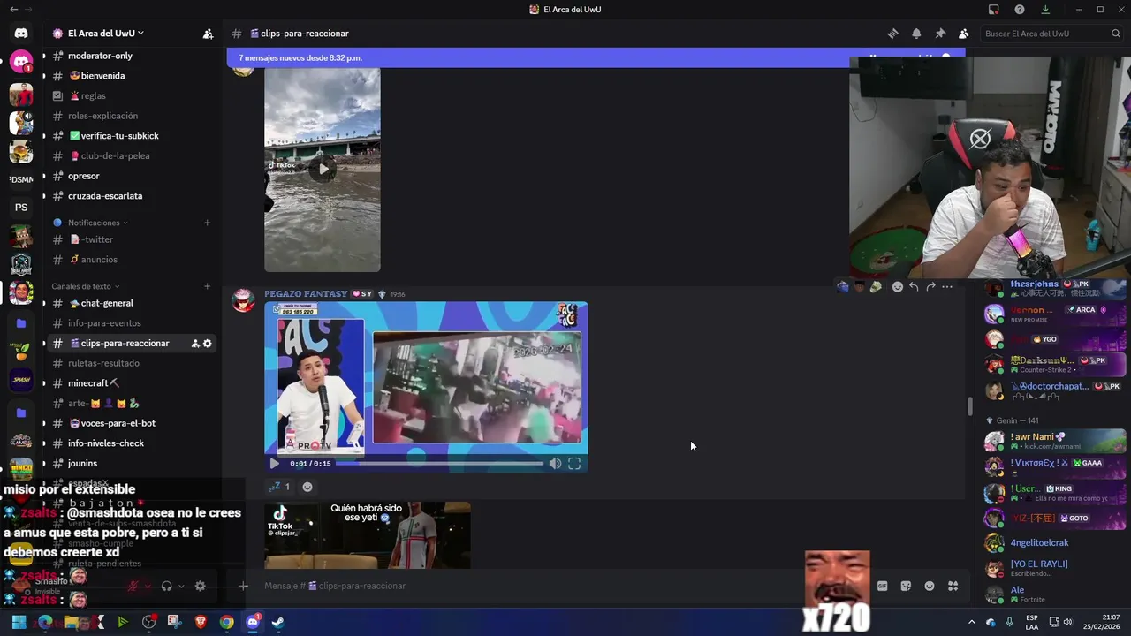
Task: Open the sticker picker
Action: [x=906, y=586]
